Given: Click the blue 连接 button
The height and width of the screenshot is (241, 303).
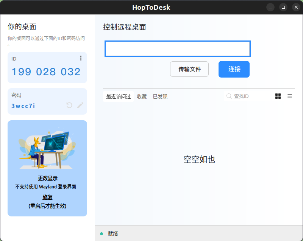Looking at the screenshot, I should 234,69.
